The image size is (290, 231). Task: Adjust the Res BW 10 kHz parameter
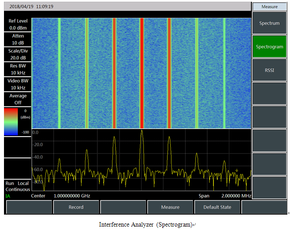(x=18, y=70)
